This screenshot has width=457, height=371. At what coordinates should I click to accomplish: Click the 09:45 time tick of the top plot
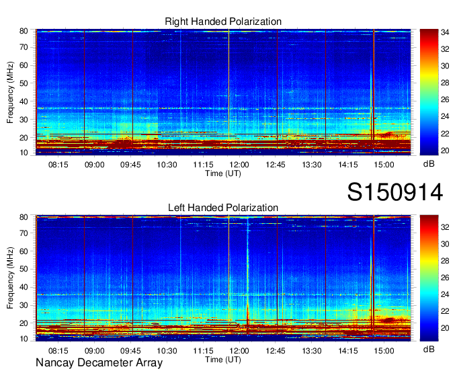pyautogui.click(x=130, y=165)
